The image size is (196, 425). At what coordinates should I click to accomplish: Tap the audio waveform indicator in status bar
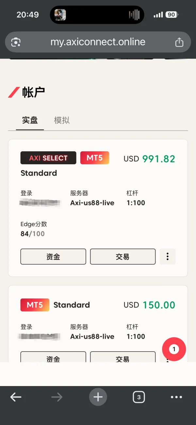(x=134, y=15)
